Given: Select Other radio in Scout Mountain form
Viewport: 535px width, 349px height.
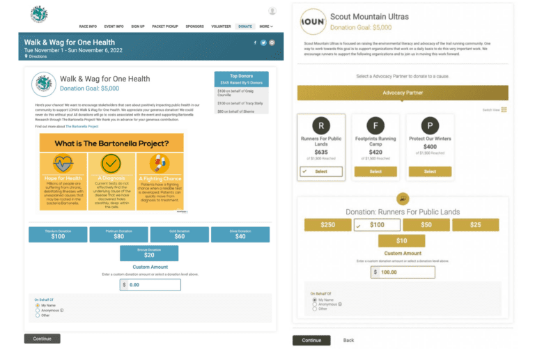Looking at the screenshot, I should pyautogui.click(x=315, y=309).
